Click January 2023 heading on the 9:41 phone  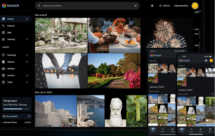click(x=185, y=90)
